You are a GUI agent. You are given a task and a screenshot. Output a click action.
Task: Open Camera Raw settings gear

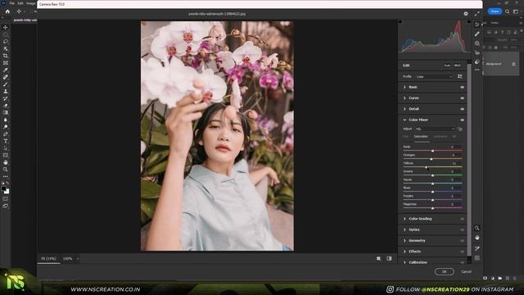click(x=466, y=14)
